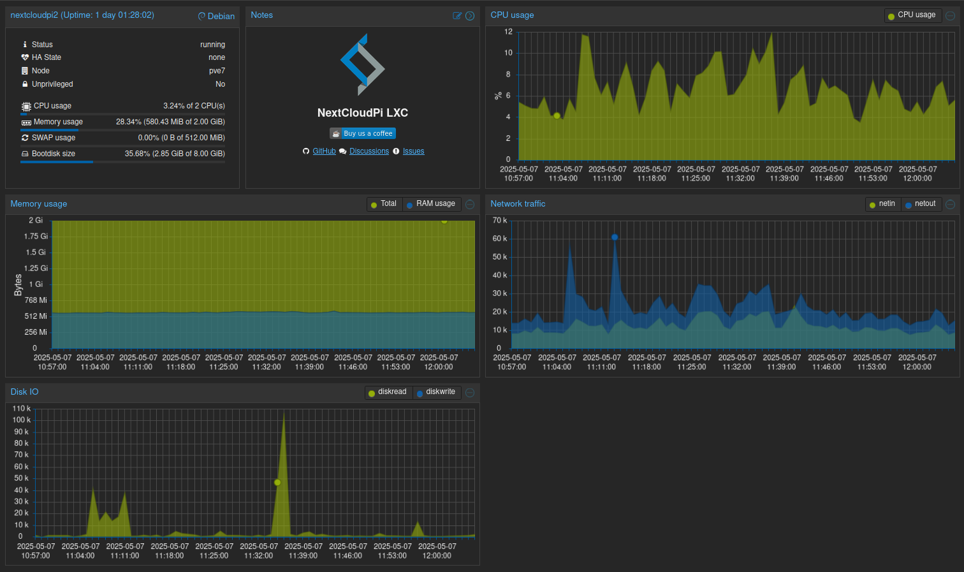Open the Discussions link
The height and width of the screenshot is (572, 964).
pyautogui.click(x=369, y=151)
